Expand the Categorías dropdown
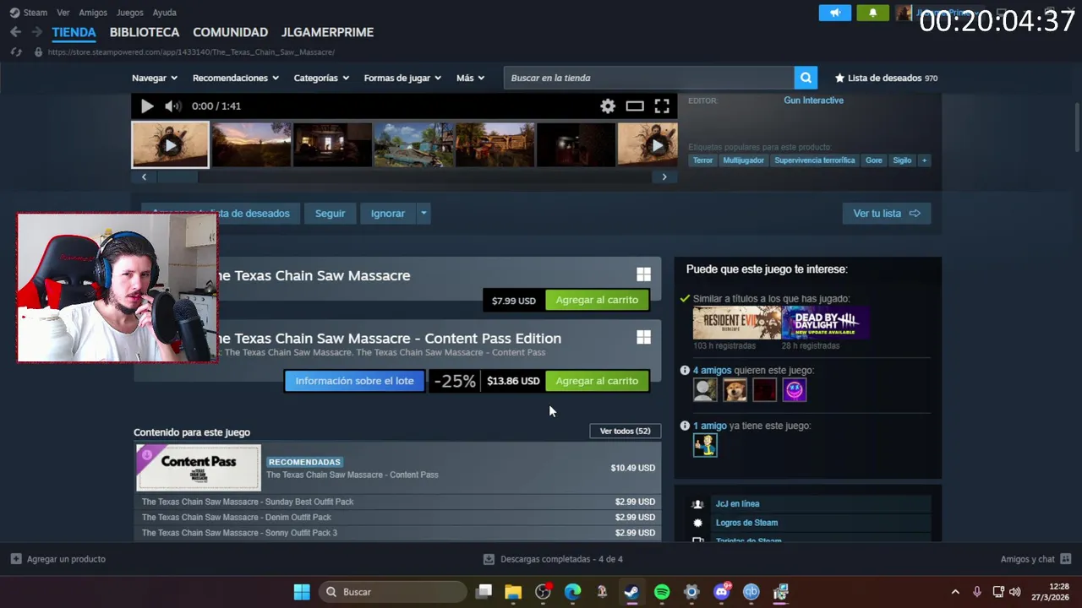 (321, 78)
